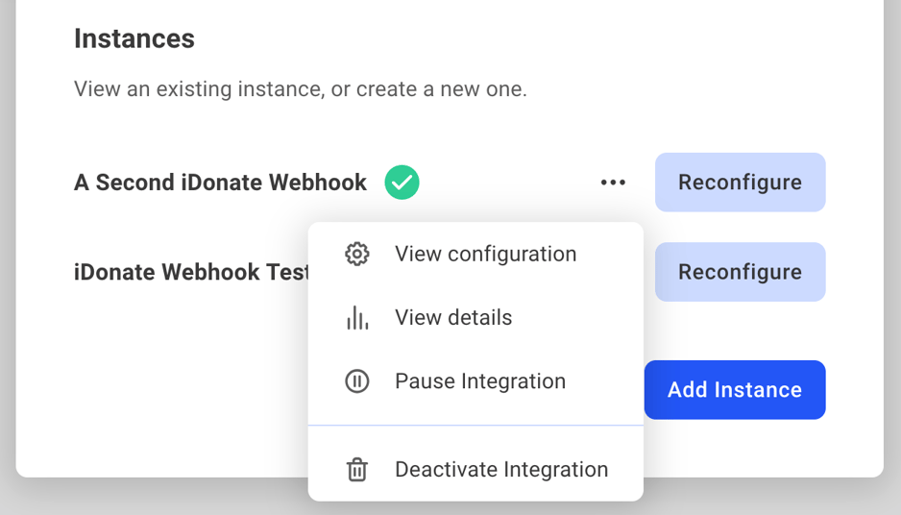Reconfigure the iDonate Webhook Test instance
This screenshot has width=901, height=515.
pyautogui.click(x=740, y=272)
